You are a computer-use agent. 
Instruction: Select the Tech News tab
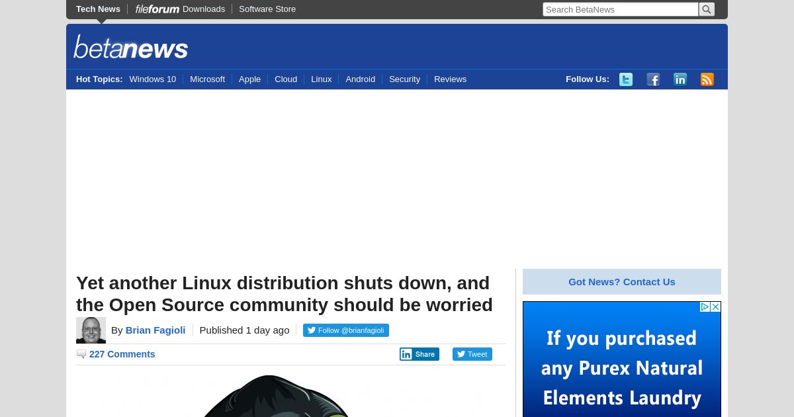point(98,9)
